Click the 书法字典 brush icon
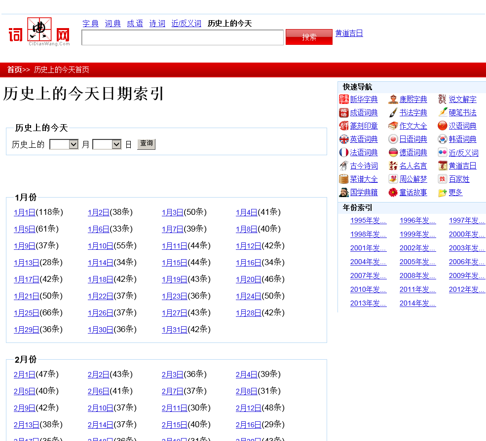 (x=393, y=113)
